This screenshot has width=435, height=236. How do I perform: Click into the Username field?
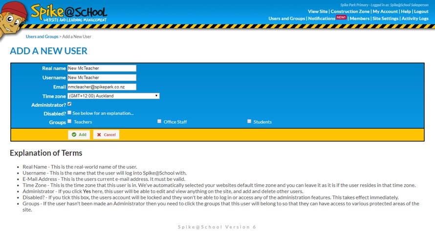(102, 78)
